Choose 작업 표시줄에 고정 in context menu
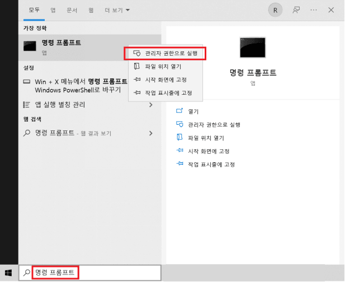Screen dimensions: 345x282 click(166, 93)
